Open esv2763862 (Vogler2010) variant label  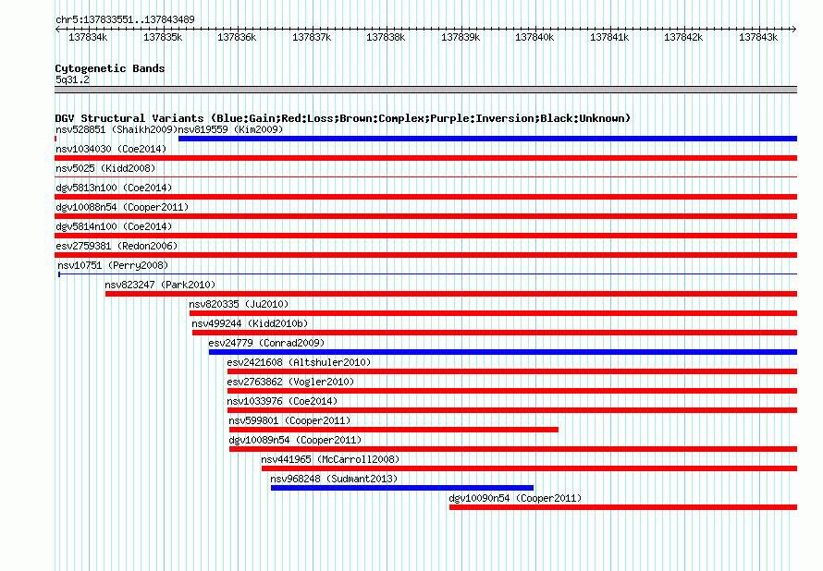(x=290, y=382)
